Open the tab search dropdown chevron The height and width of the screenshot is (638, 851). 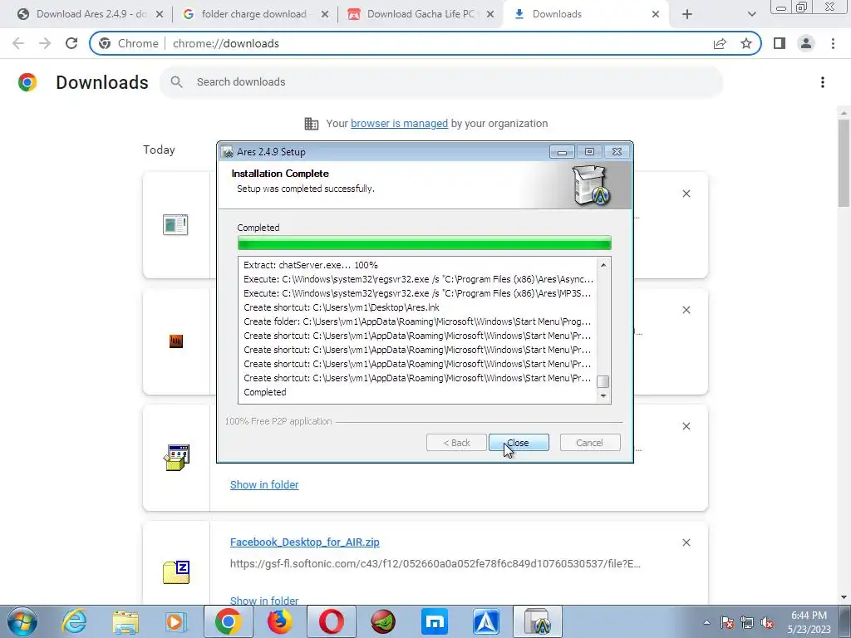coord(751,14)
